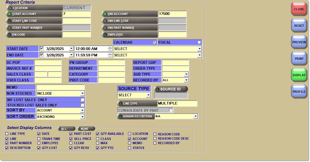The height and width of the screenshot is (162, 310).
Task: Expand the Sort By dropdown
Action: (x=82, y=110)
